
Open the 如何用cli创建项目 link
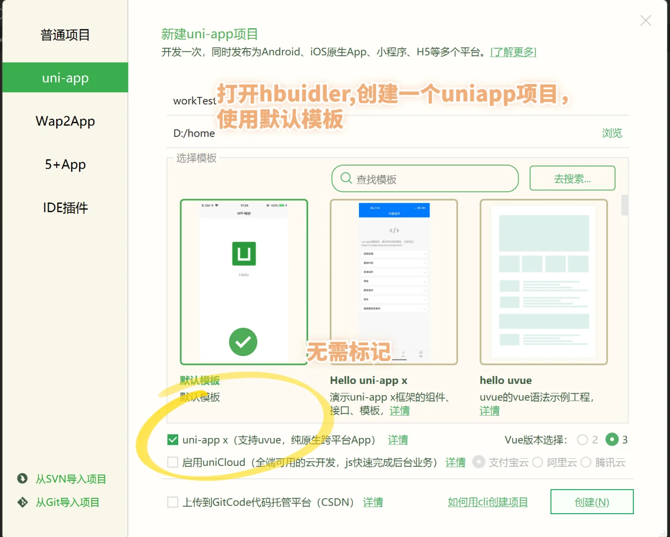tap(488, 502)
